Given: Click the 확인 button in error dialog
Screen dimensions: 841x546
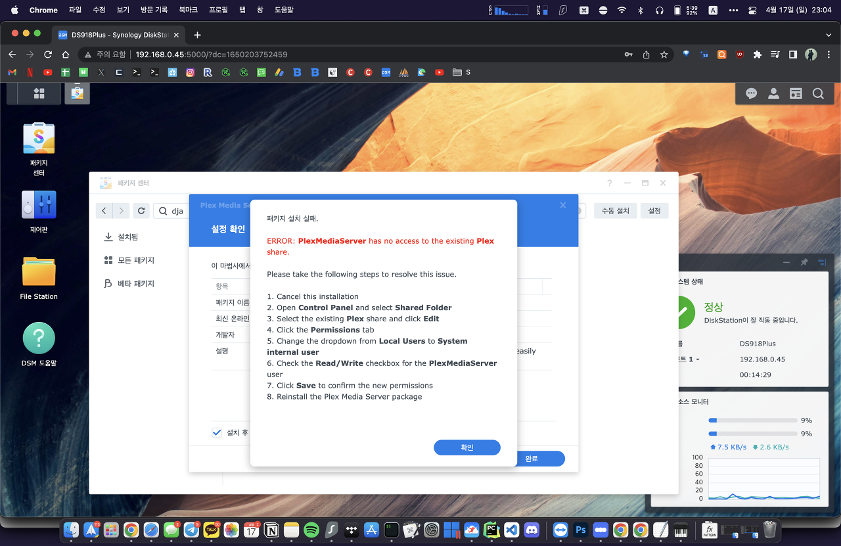Looking at the screenshot, I should [467, 447].
